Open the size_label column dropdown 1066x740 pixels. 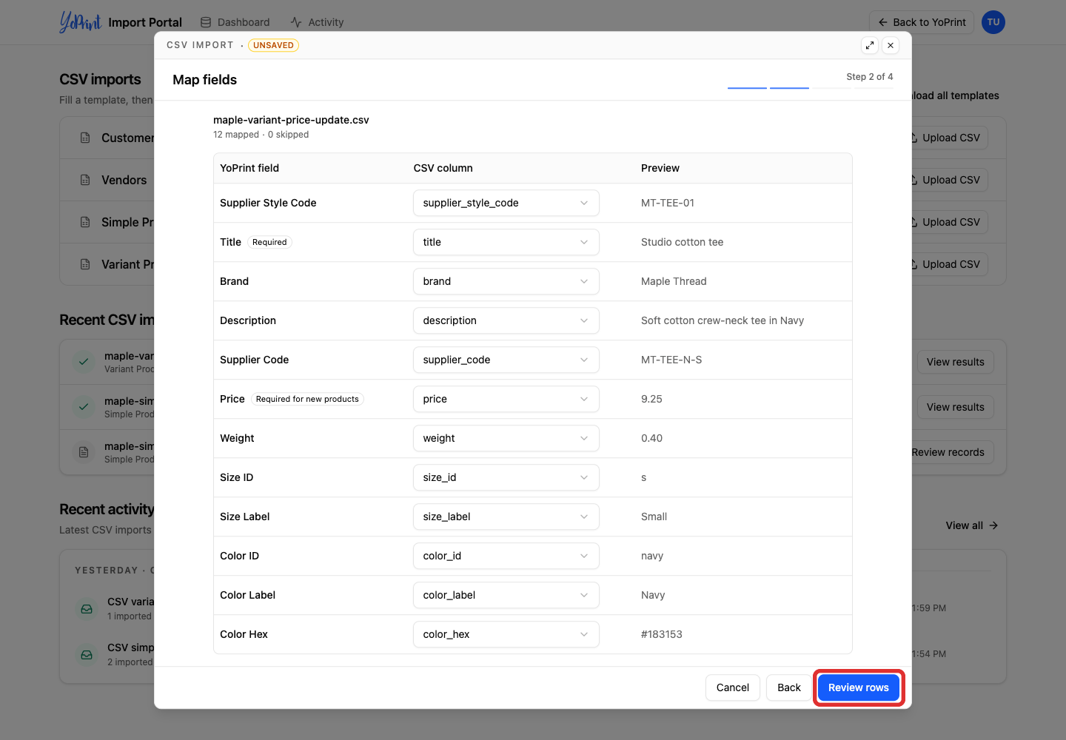tap(506, 517)
